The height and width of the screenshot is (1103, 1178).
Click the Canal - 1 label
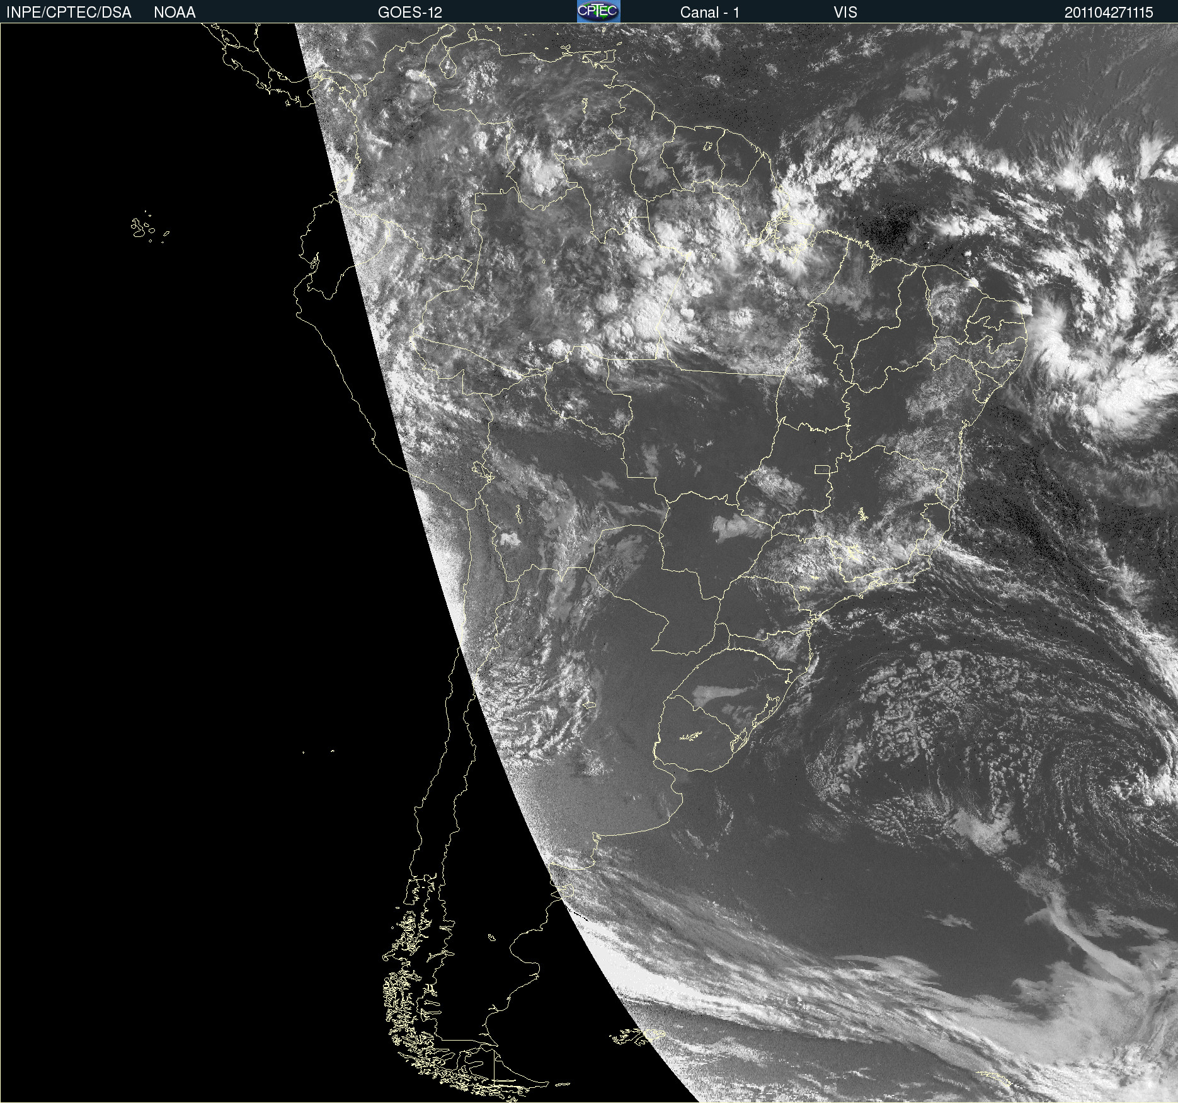[x=709, y=13]
